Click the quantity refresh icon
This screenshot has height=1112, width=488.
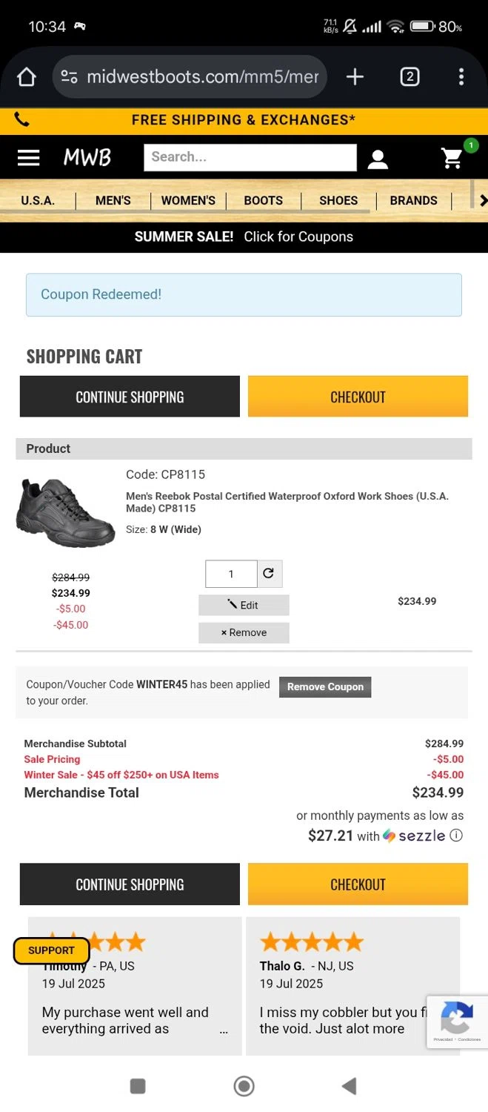click(269, 573)
